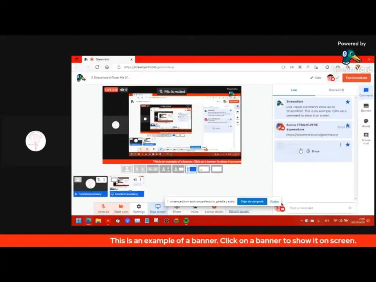
Task: Mute the screen share card speaker icon
Action: pos(135,179)
